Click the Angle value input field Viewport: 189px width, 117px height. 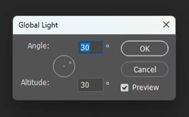(90, 48)
